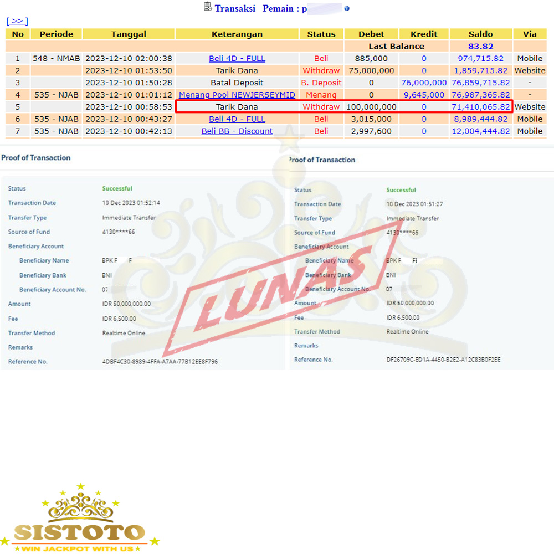Viewport: 554px width, 554px height.
Task: Click the Tanggal column header
Action: (x=129, y=34)
